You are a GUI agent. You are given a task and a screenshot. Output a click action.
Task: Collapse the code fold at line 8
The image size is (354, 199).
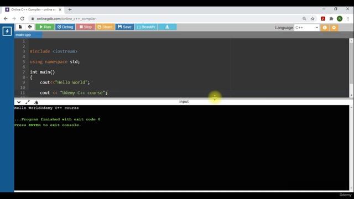click(x=27, y=77)
